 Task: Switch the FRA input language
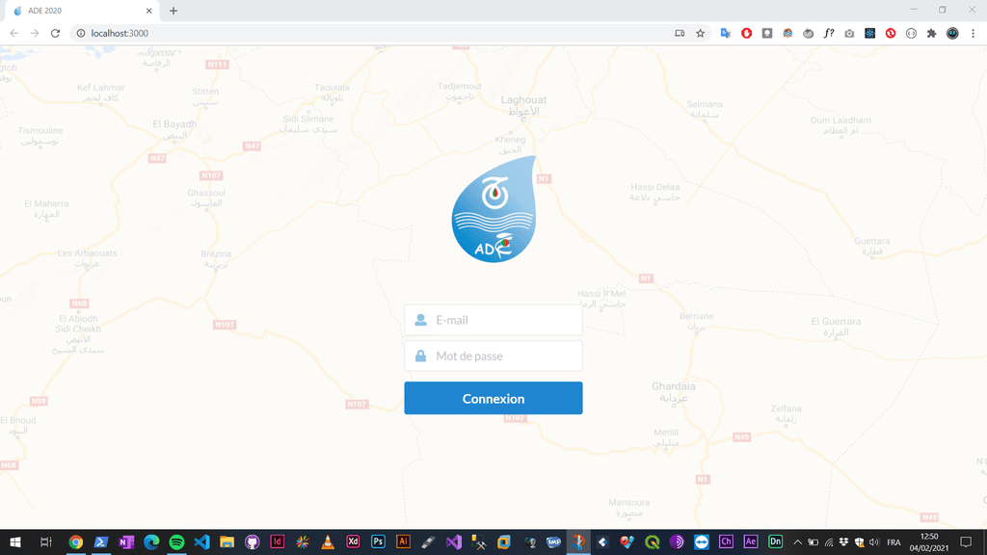pos(894,542)
